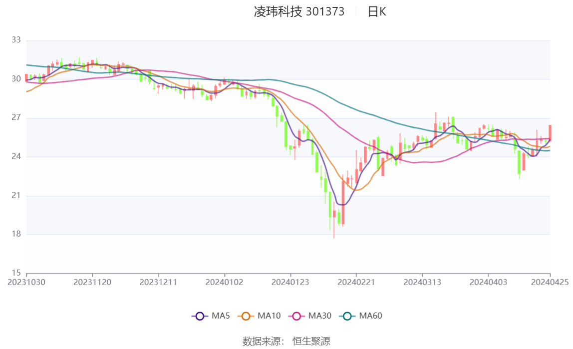The height and width of the screenshot is (349, 573).
Task: Toggle the MA30 pink legend marker
Action: point(296,316)
